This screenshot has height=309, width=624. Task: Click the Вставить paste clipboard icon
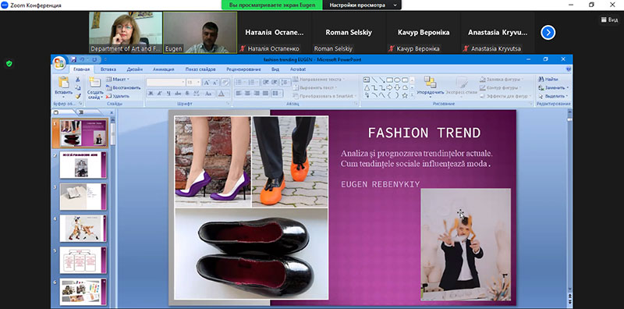(x=63, y=82)
